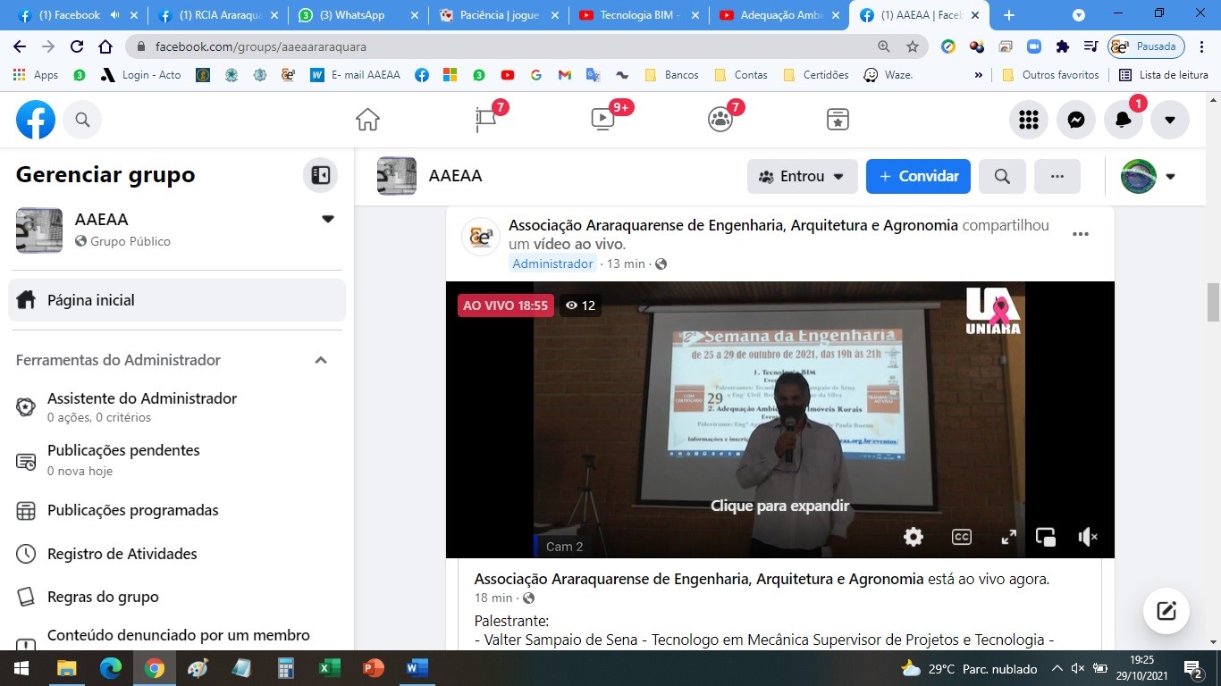Click the post's 13 min timestamp
This screenshot has height=686, width=1221.
pyautogui.click(x=626, y=264)
